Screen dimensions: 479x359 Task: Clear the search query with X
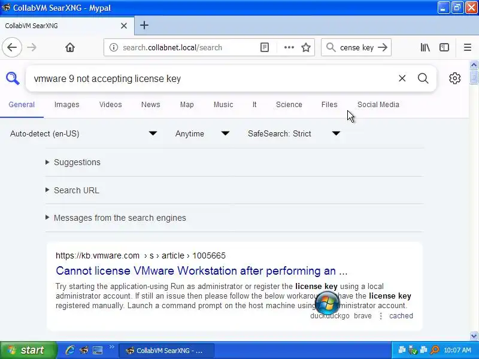(x=402, y=78)
